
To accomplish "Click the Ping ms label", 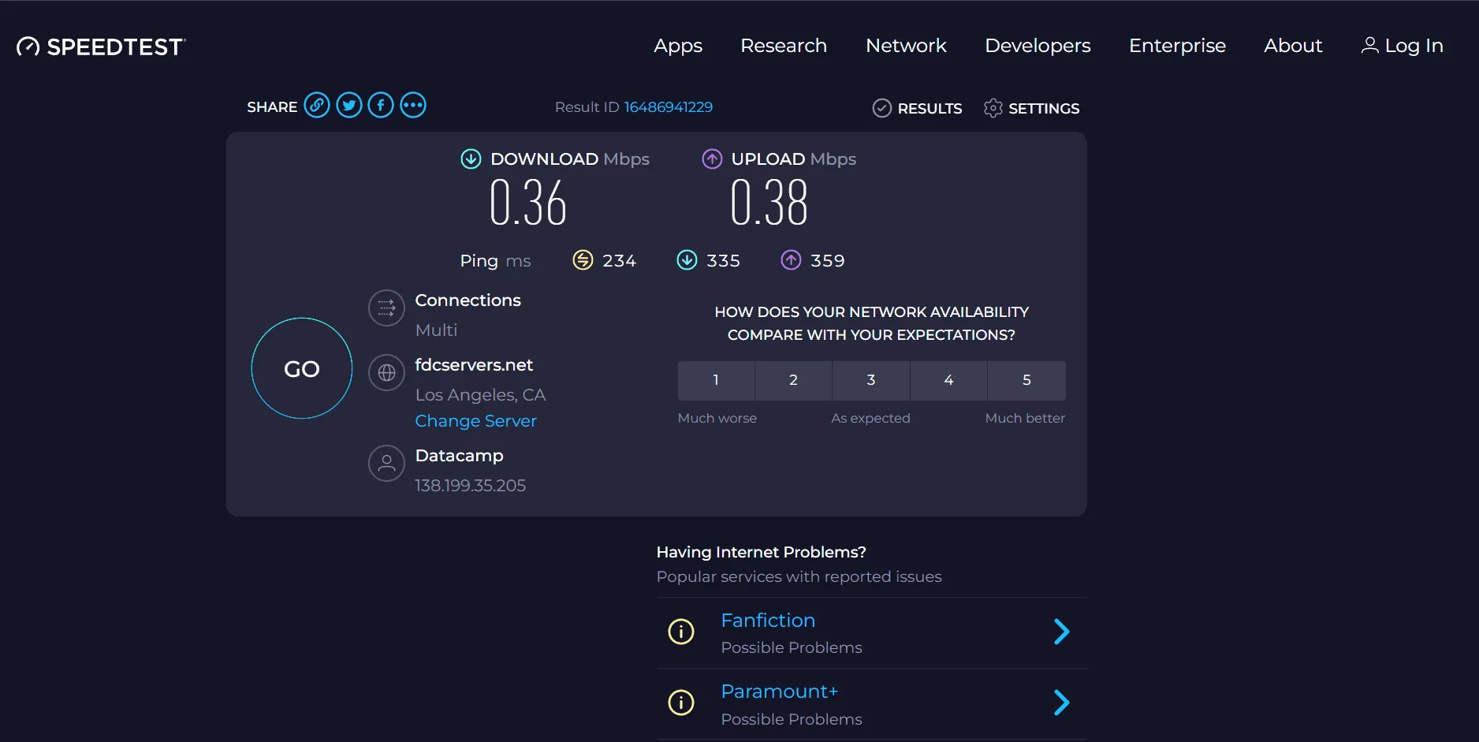I will 495,260.
